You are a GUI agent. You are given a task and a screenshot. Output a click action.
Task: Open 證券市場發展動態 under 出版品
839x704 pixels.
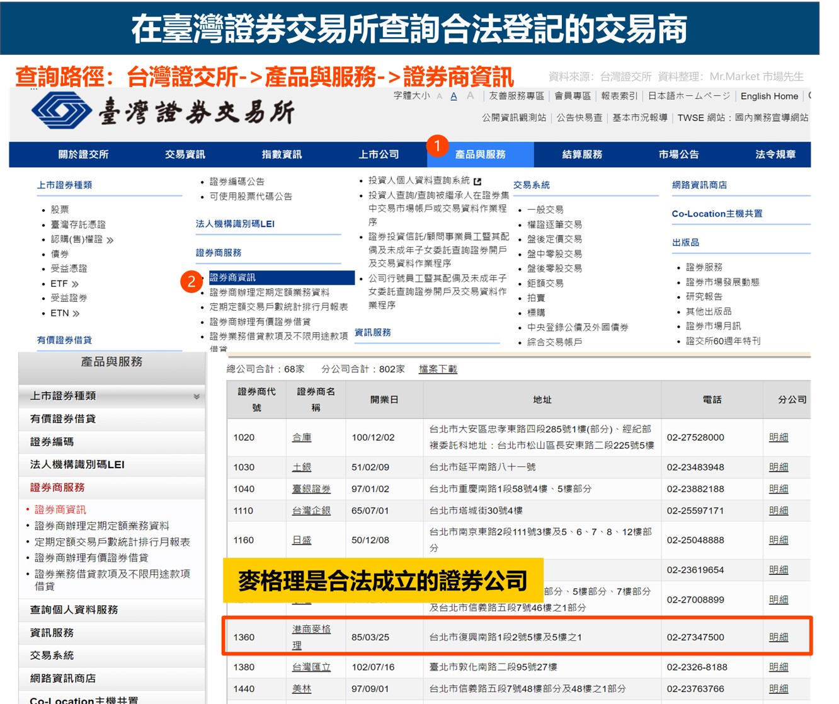tap(722, 282)
